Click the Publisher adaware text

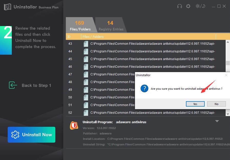pos(97,133)
